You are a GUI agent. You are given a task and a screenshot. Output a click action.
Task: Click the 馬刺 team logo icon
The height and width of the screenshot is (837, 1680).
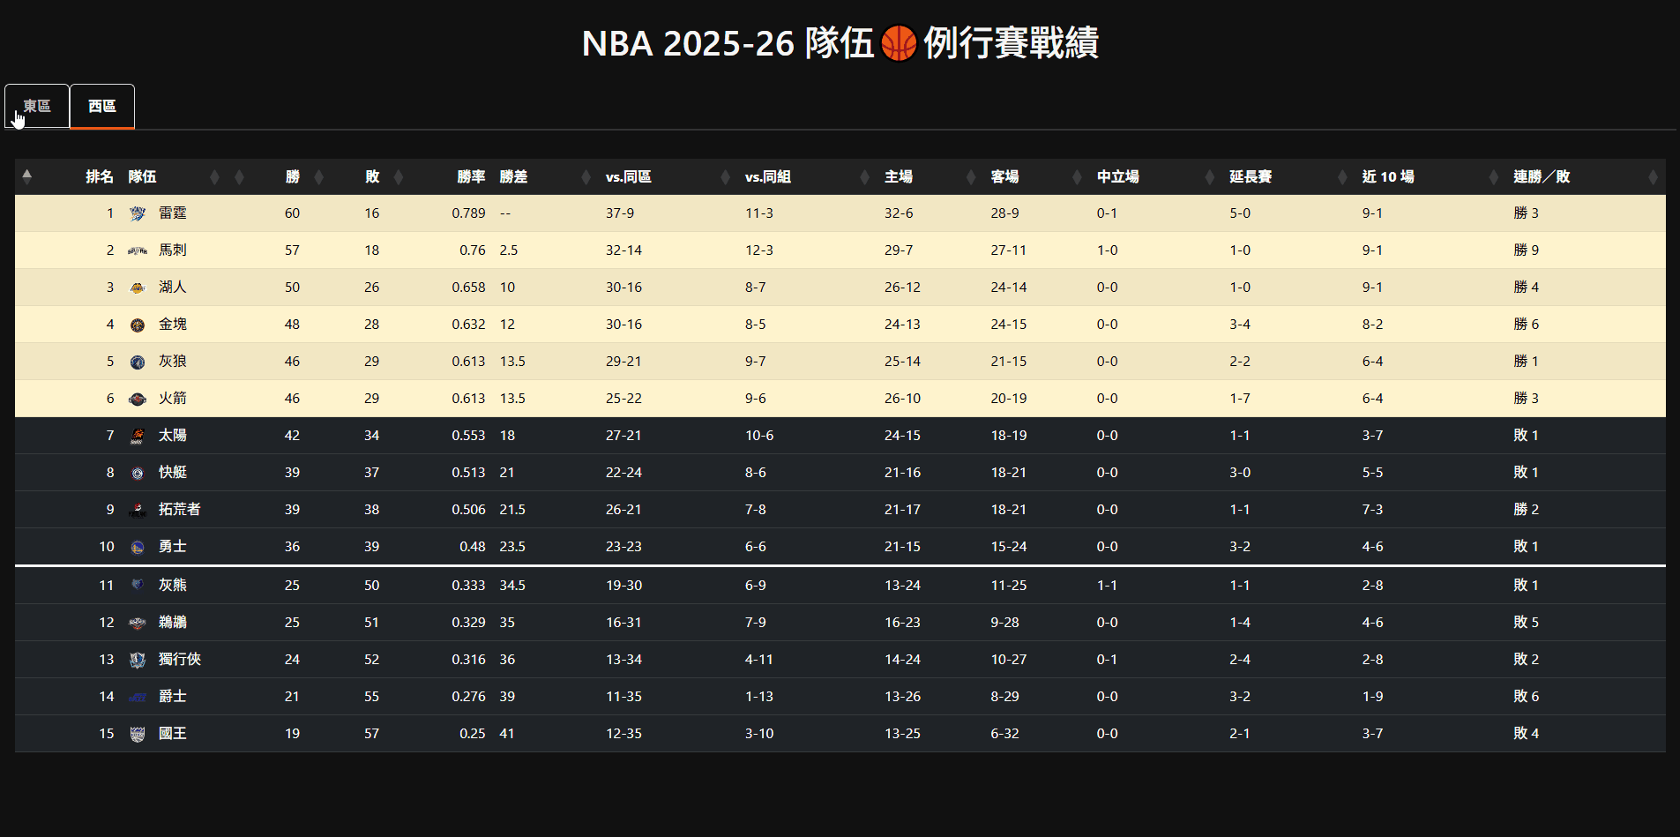138,250
